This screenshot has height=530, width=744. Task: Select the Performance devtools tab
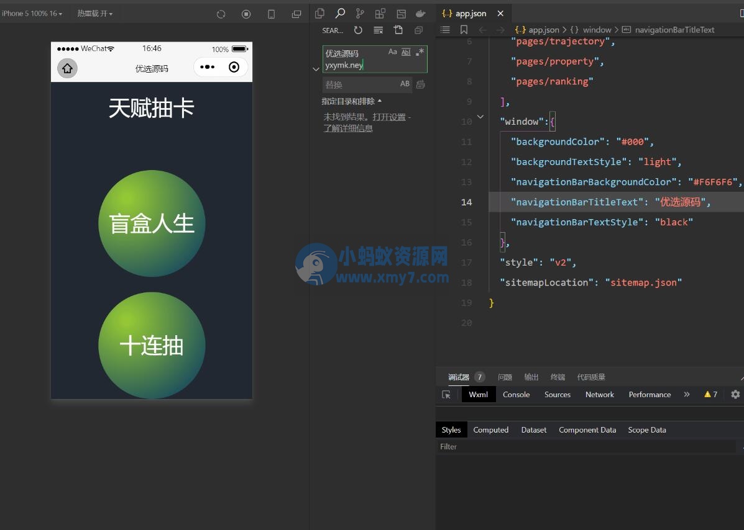click(x=650, y=395)
